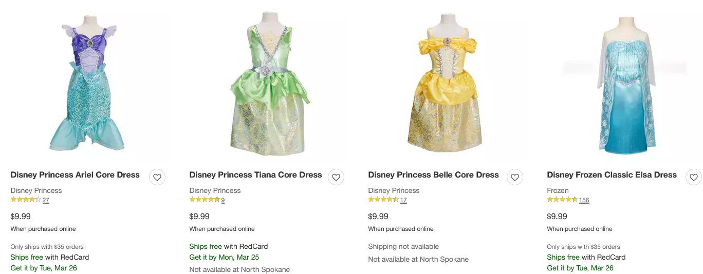The image size is (703, 274).
Task: Open the 27 reviews for Ariel dress
Action: coord(46,200)
